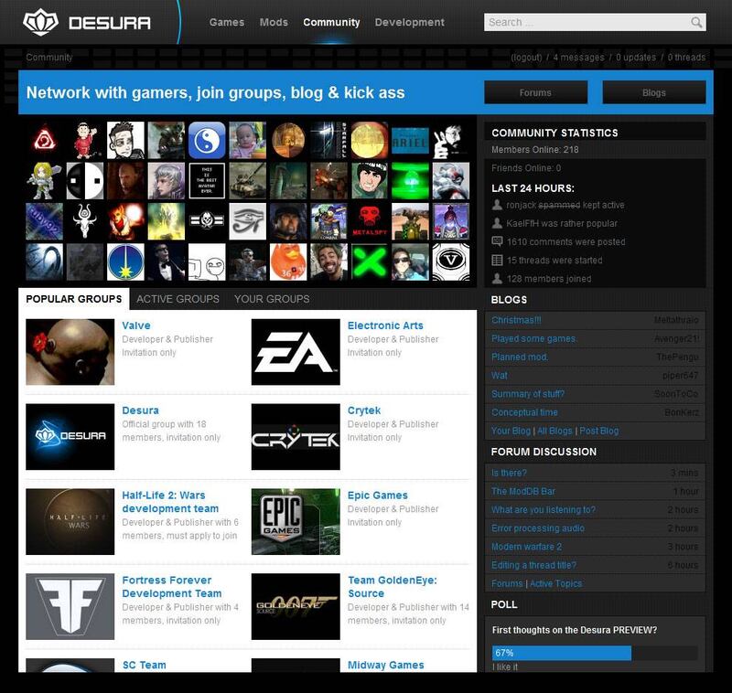Focus the Search input field
Image resolution: width=732 pixels, height=693 pixels.
[x=586, y=23]
